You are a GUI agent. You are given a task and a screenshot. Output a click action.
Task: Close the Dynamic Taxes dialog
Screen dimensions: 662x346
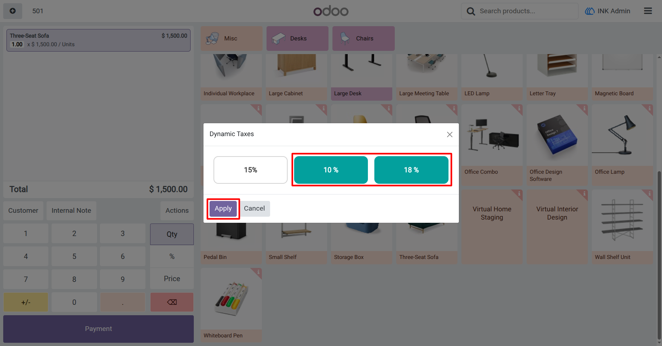tap(450, 134)
